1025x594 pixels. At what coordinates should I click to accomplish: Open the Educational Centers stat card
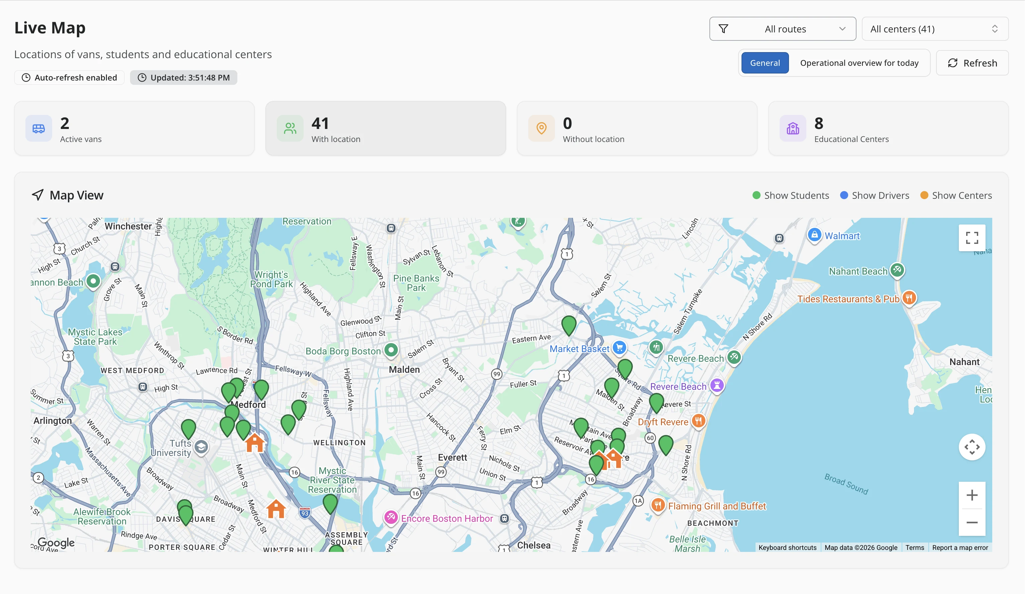[888, 129]
